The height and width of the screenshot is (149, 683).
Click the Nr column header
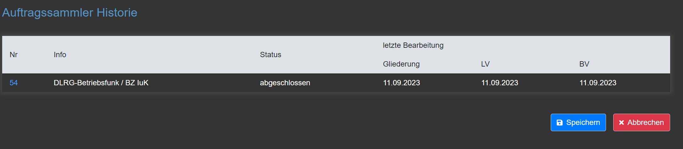(x=14, y=55)
